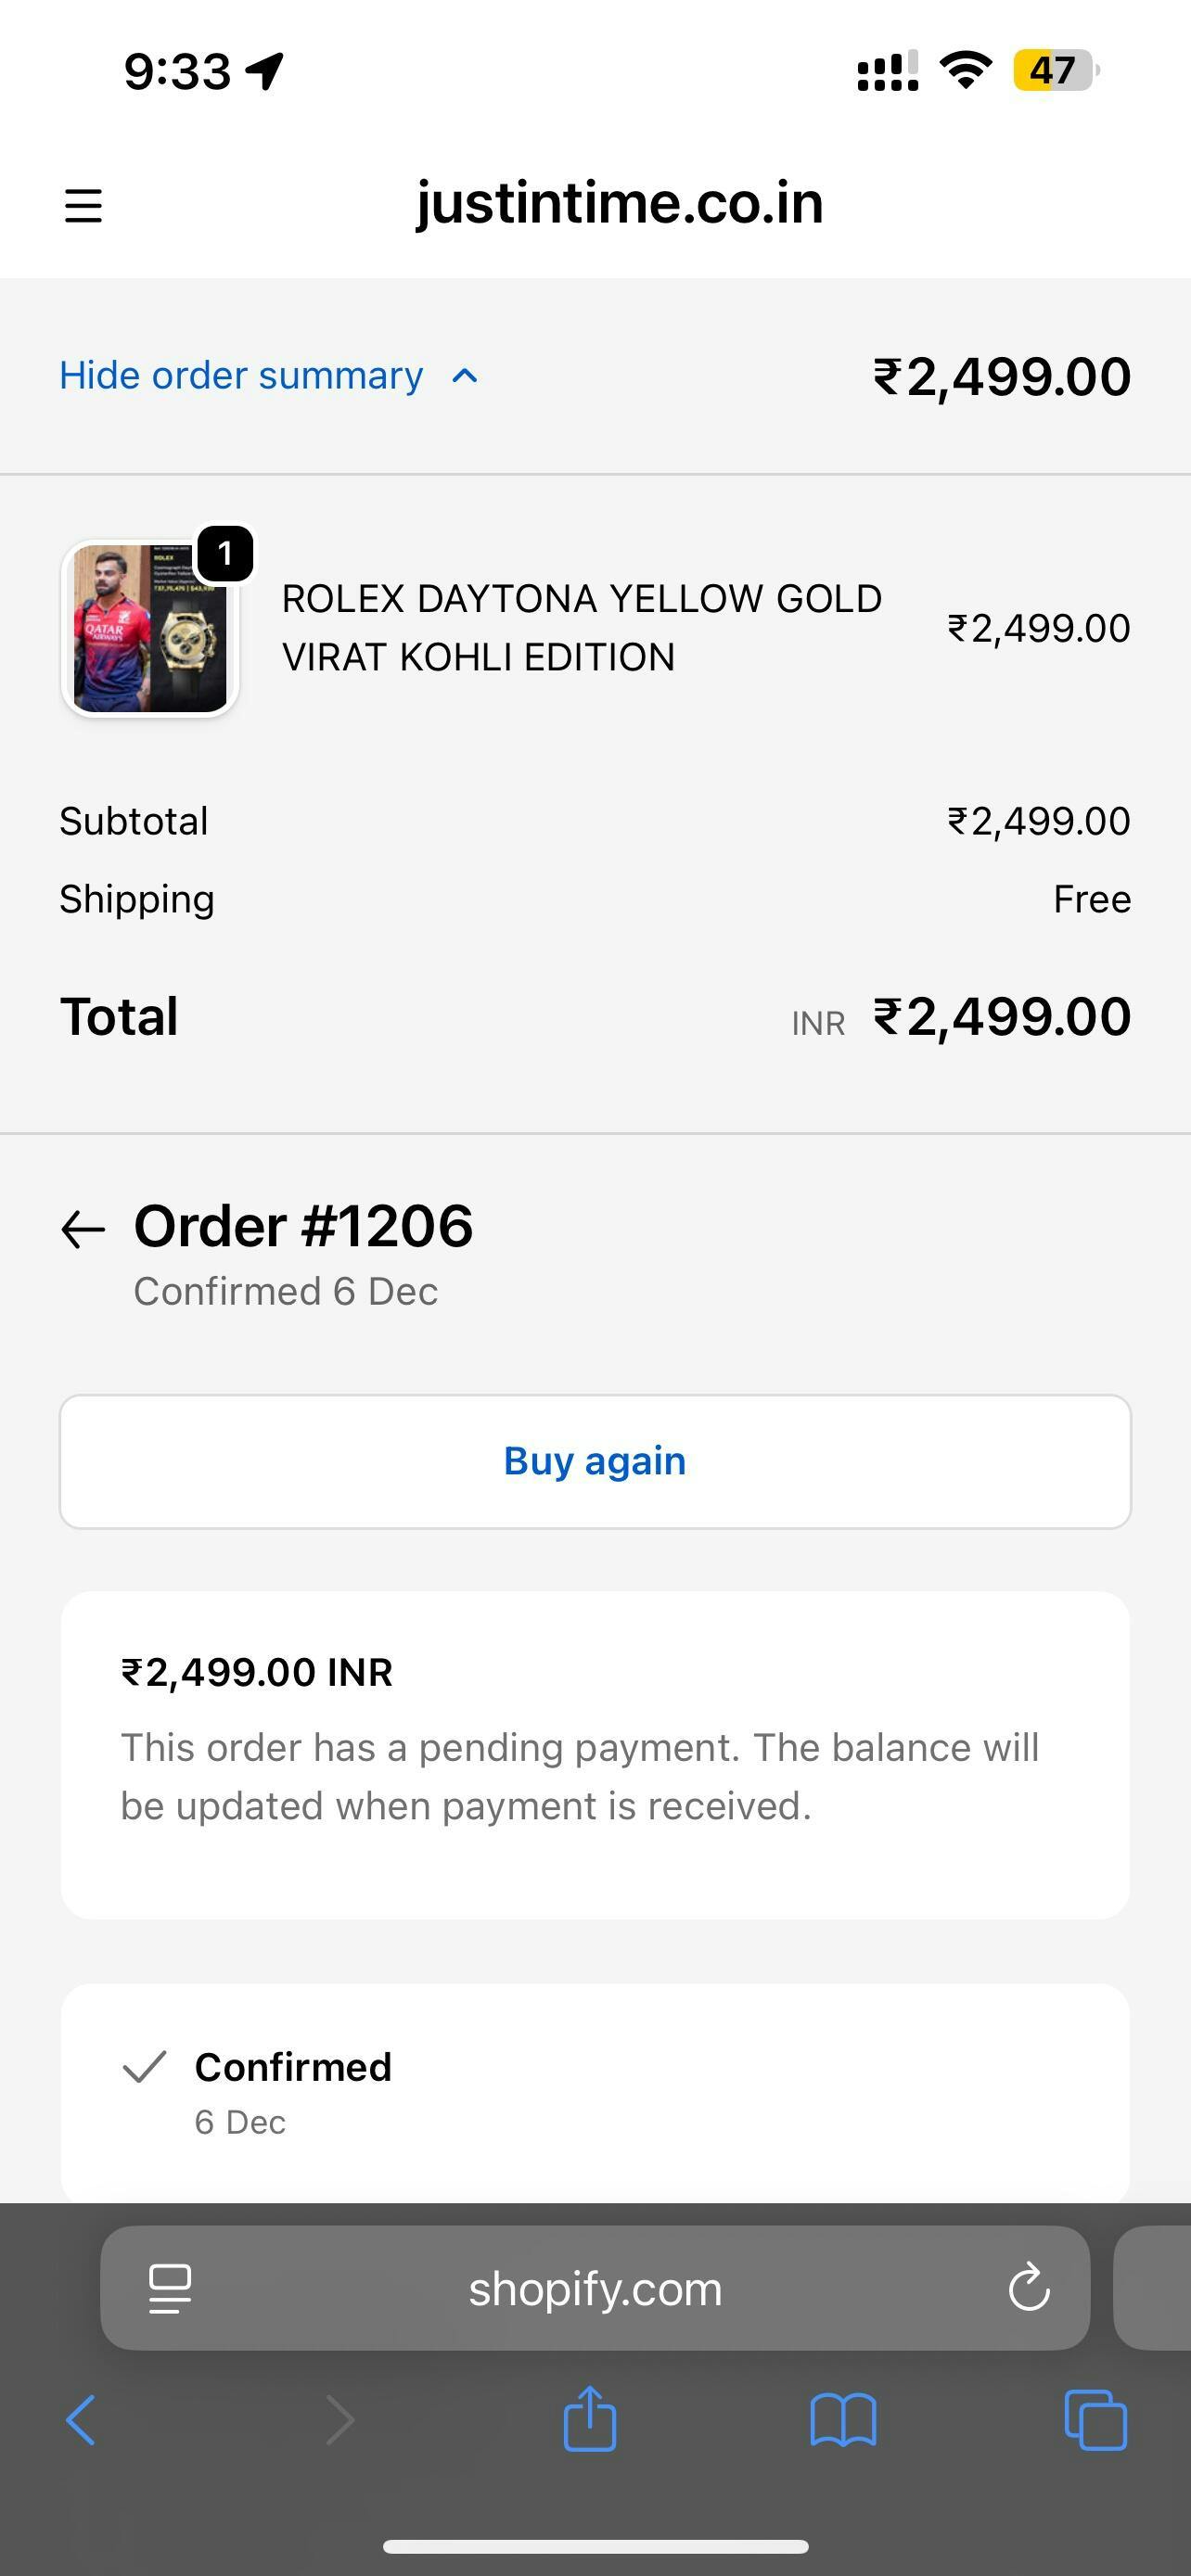This screenshot has width=1191, height=2576.
Task: Tap the quantity badge on product image
Action: tap(225, 553)
